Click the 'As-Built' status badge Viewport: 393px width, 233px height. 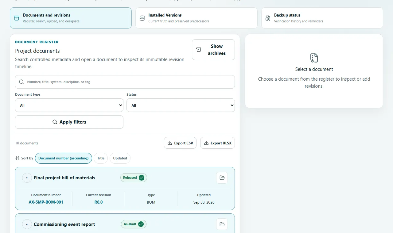pos(134,224)
